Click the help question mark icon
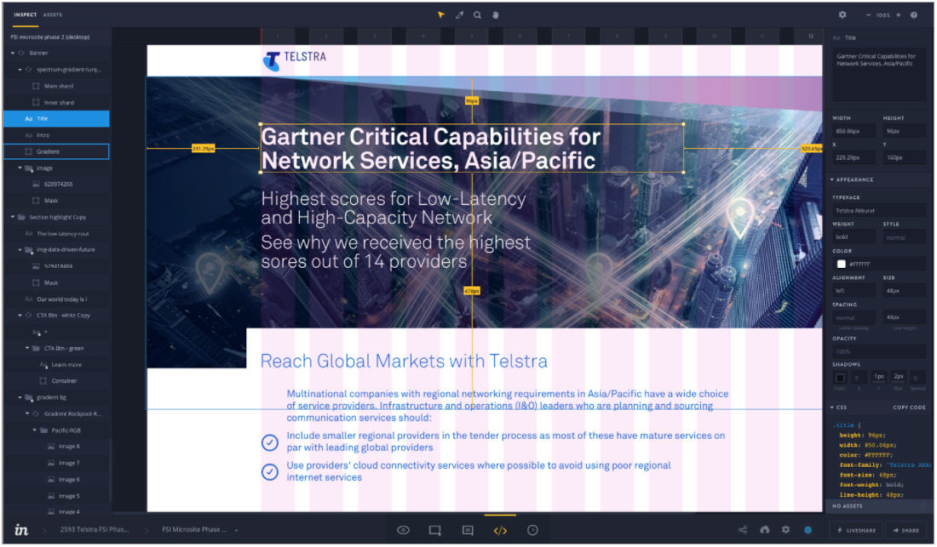 [x=914, y=14]
